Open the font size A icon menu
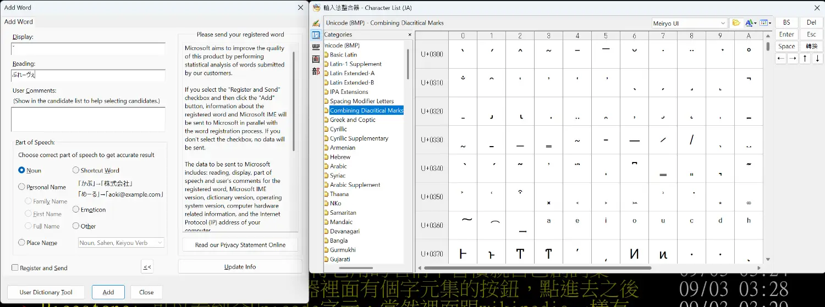 tap(751, 23)
